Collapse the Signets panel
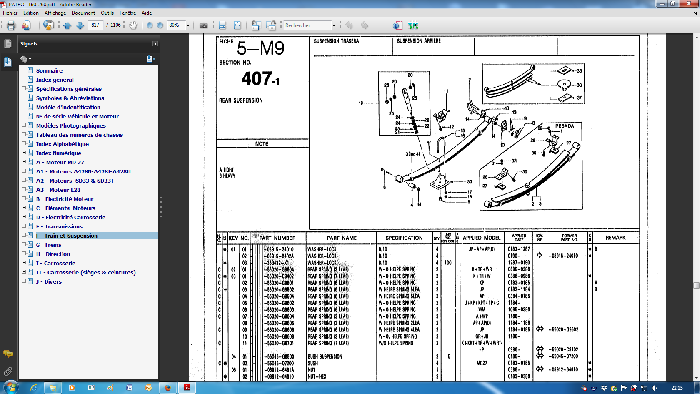The image size is (700, 394). coord(155,43)
